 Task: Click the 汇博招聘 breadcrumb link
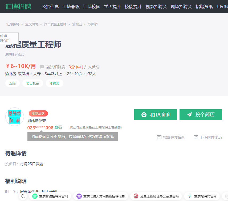point(13,24)
